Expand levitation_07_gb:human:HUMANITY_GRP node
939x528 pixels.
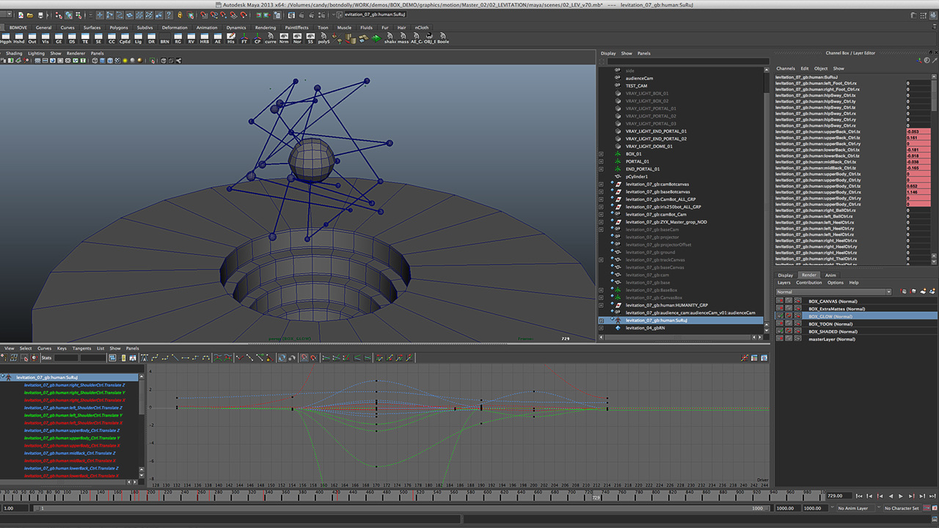click(602, 305)
